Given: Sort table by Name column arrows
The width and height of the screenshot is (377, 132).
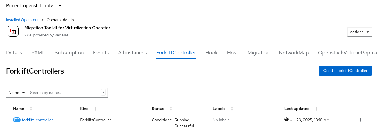Looking at the screenshot, I should pyautogui.click(x=31, y=109).
